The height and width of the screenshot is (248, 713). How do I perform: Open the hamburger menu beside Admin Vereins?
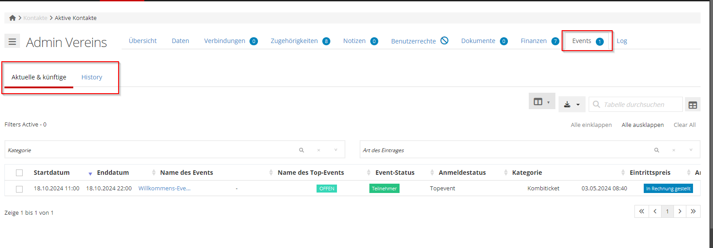12,41
